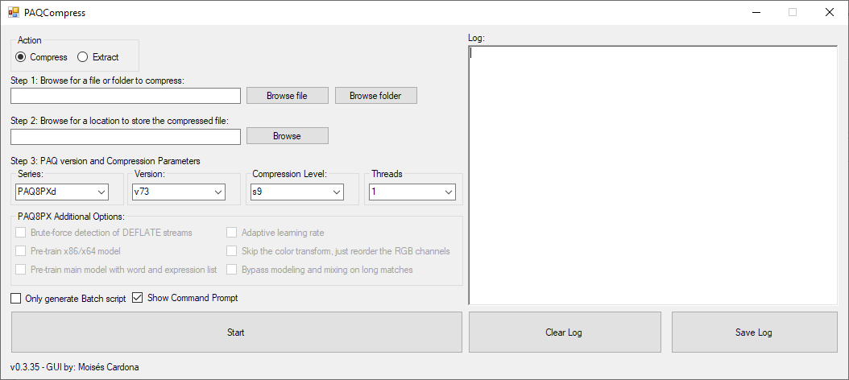Enable Only generate Batch script checkbox
The height and width of the screenshot is (380, 849).
17,298
